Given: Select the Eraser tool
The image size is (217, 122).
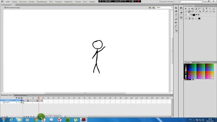Looking at the screenshot, I should click(206, 12).
